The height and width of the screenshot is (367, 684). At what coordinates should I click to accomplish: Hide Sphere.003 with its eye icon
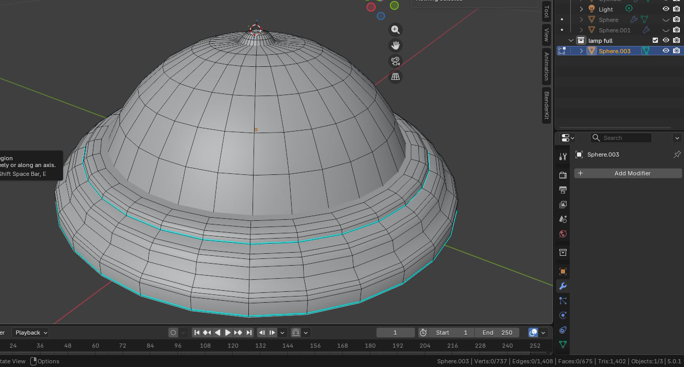click(x=666, y=51)
